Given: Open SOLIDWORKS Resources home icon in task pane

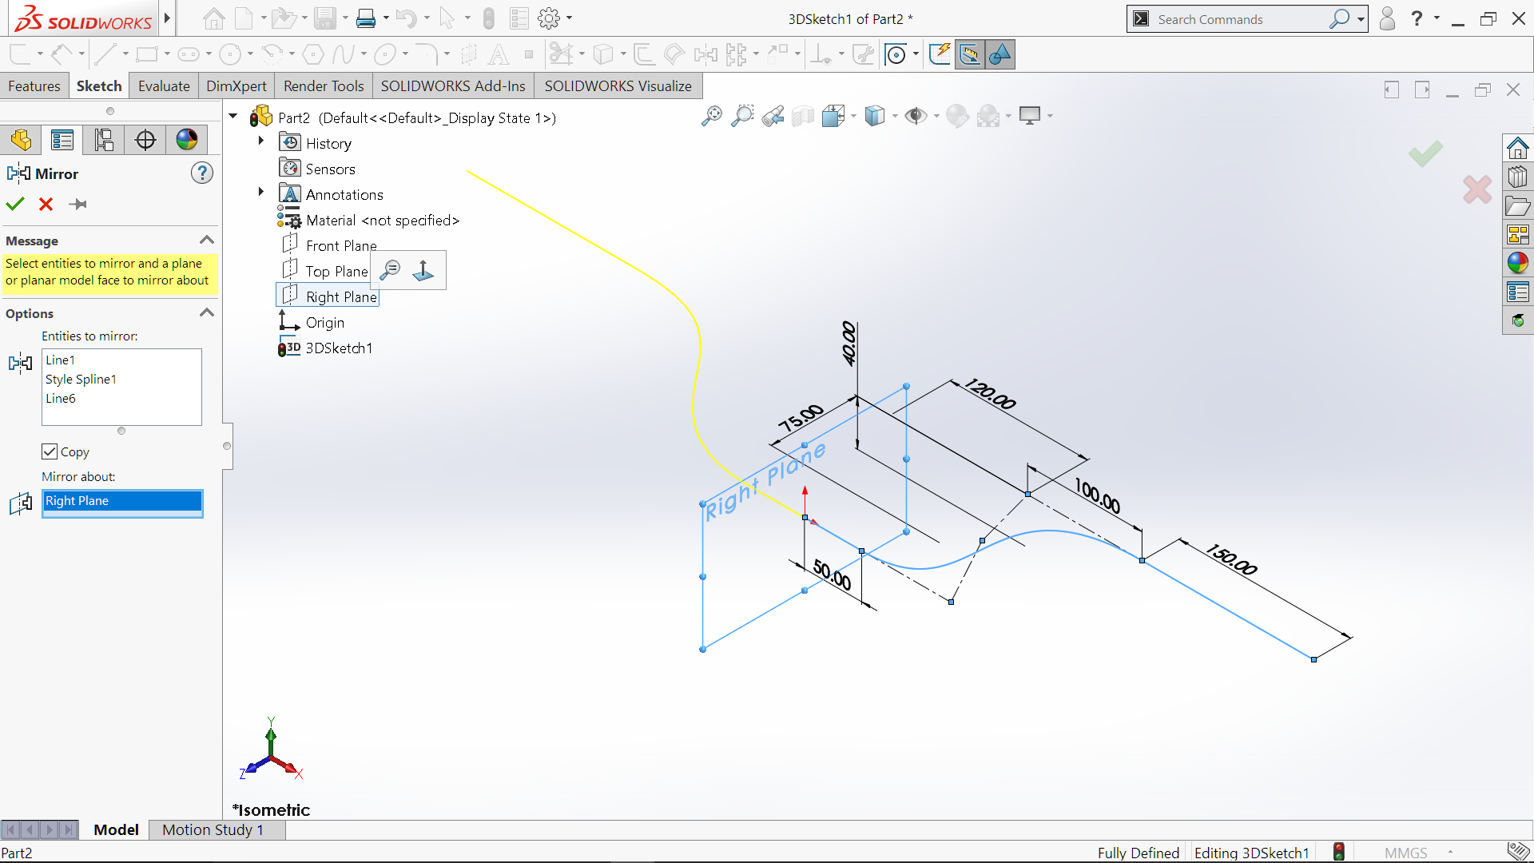Looking at the screenshot, I should tap(1517, 149).
